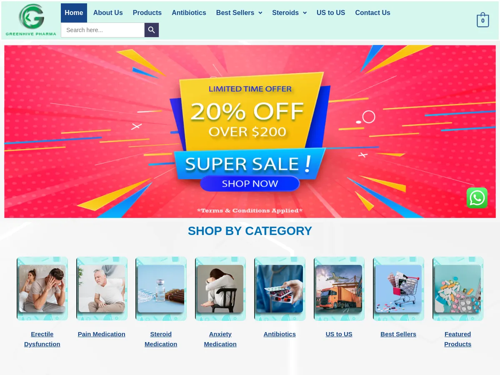This screenshot has width=500, height=375.
Task: Click the Erectile Dysfunction category image
Action: (x=42, y=288)
